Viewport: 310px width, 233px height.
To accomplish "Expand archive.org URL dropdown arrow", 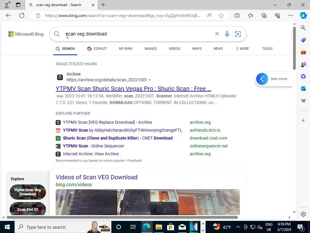I will pos(150,80).
